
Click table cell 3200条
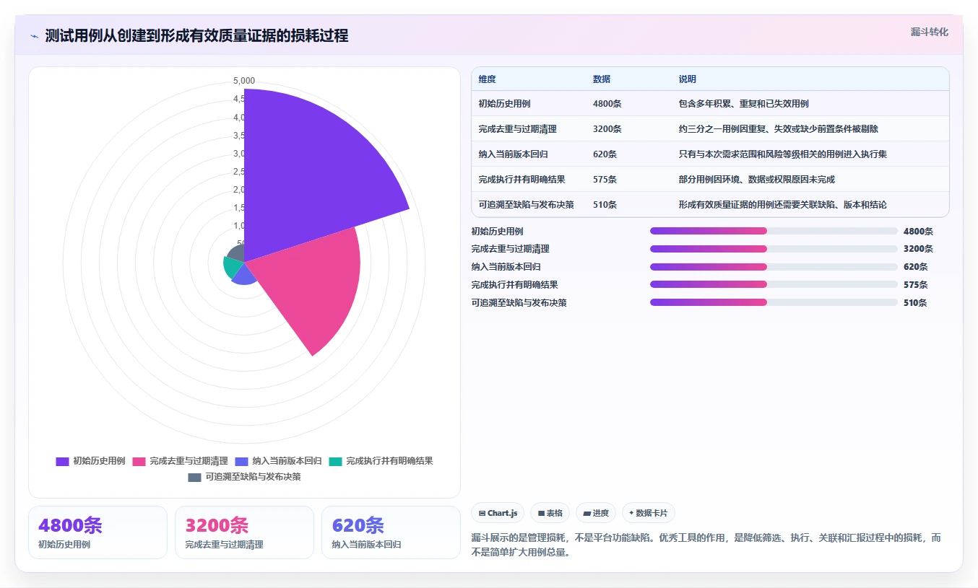607,129
